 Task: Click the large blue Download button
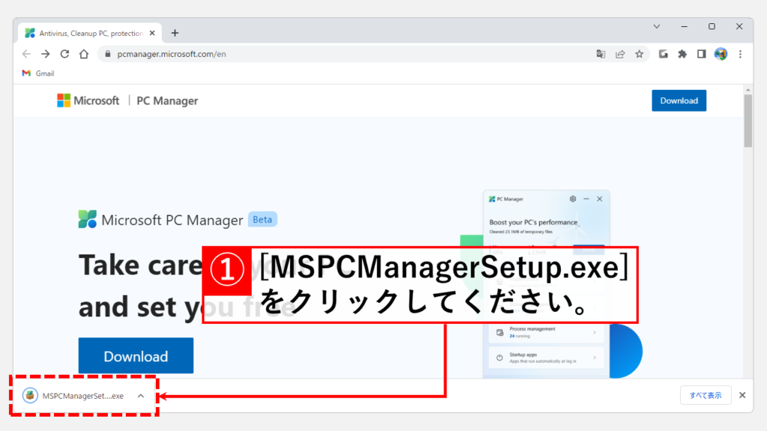(136, 355)
